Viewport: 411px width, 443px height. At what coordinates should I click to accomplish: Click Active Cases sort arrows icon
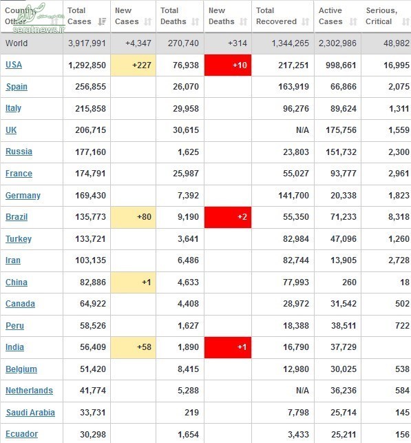(x=353, y=21)
